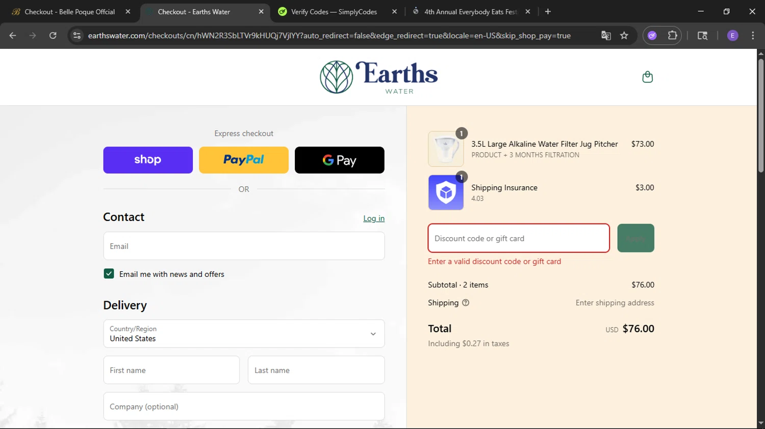This screenshot has width=765, height=429.
Task: Pay with PayPal express button
Action: click(244, 160)
